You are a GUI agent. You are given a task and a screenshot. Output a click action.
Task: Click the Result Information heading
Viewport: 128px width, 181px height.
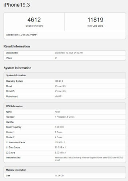pos(17,46)
